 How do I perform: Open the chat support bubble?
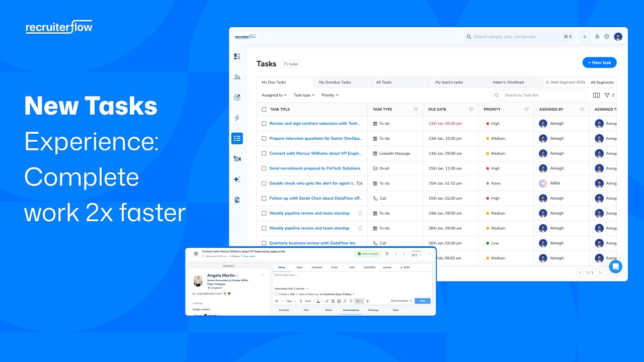[x=615, y=266]
